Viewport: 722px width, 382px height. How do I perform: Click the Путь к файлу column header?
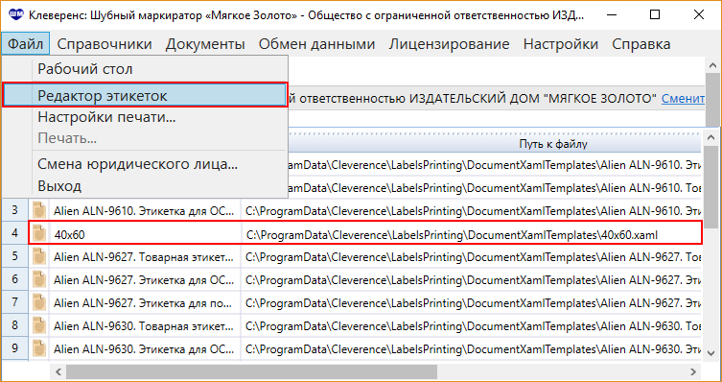tap(553, 144)
